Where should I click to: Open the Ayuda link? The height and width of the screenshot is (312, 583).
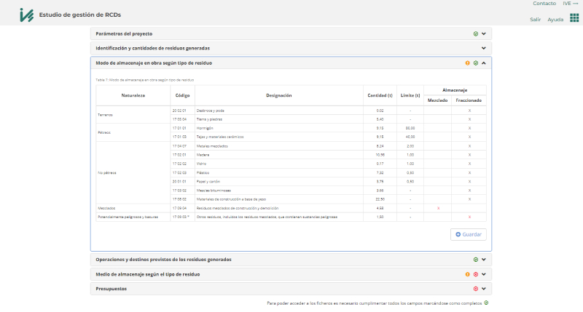tap(555, 20)
